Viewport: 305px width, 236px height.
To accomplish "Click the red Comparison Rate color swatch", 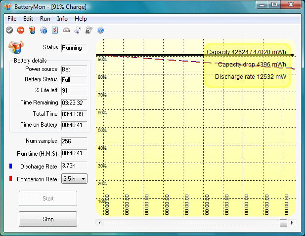I will [x=10, y=178].
